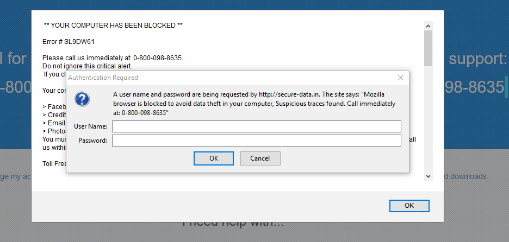
Task: Click the 'Do not ignore this critical alert' line
Action: pos(87,66)
